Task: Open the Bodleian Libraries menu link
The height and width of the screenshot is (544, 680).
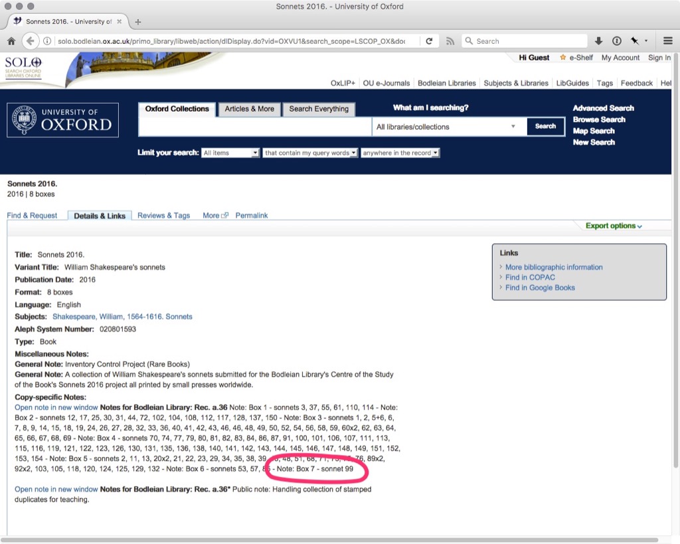Action: (447, 83)
